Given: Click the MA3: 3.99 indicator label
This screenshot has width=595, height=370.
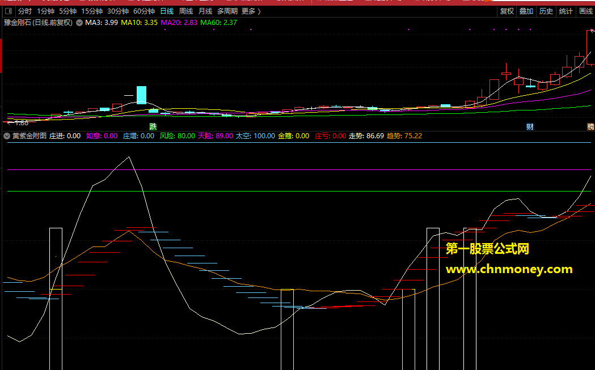Looking at the screenshot, I should (x=102, y=23).
